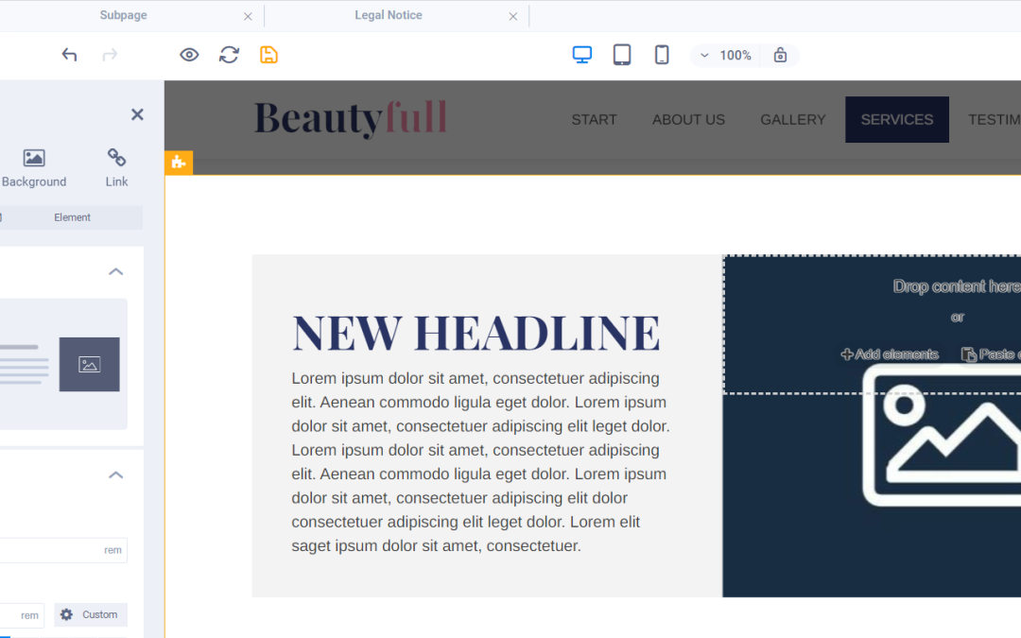Click the Beautyfull logo

(351, 118)
